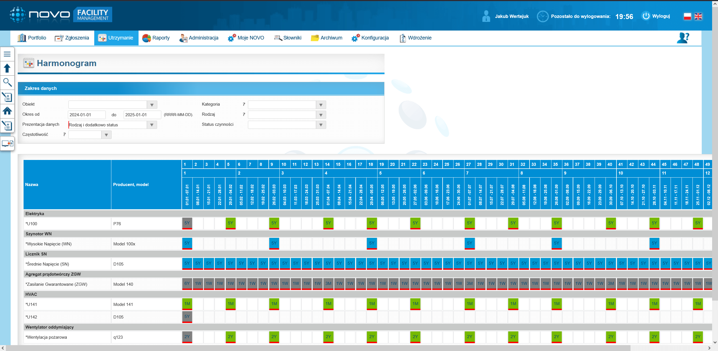Open the Zgłoszenia menu item
The width and height of the screenshot is (718, 351).
(72, 38)
